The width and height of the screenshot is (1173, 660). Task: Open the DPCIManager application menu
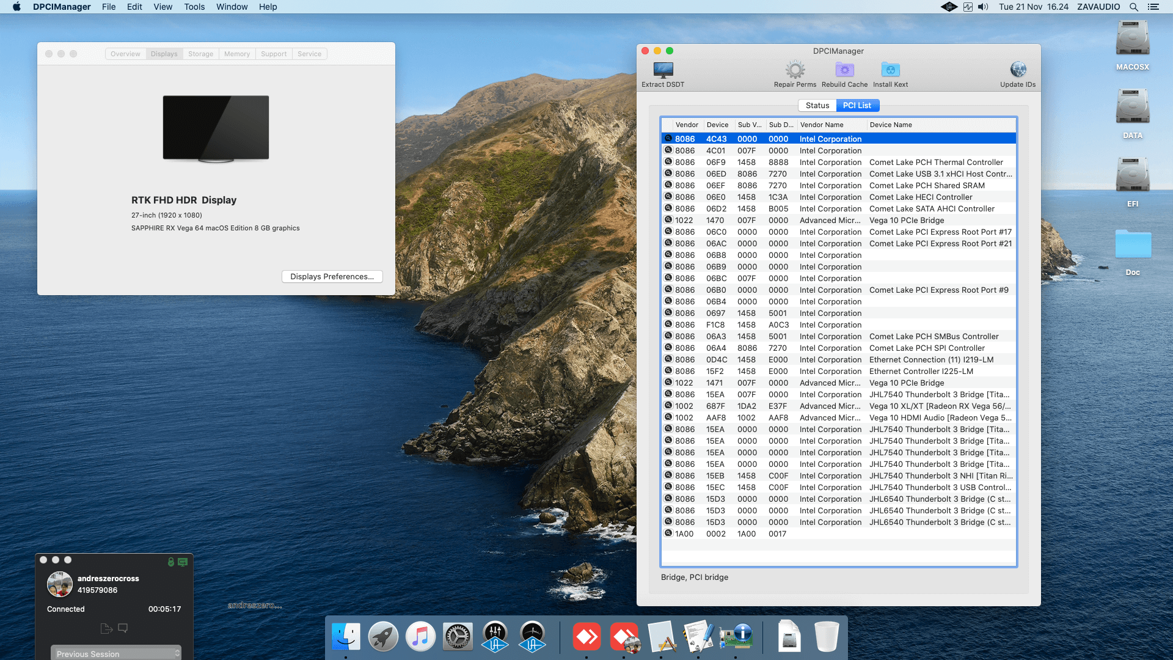62,7
